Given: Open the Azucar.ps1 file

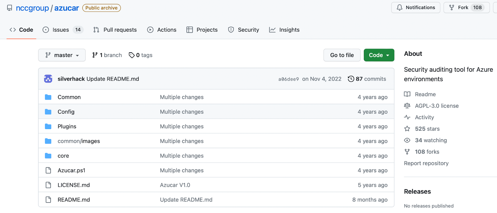Looking at the screenshot, I should coord(71,170).
